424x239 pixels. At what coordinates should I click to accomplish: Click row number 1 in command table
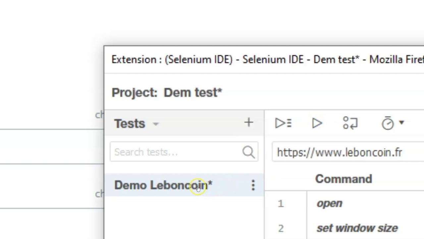pos(281,203)
